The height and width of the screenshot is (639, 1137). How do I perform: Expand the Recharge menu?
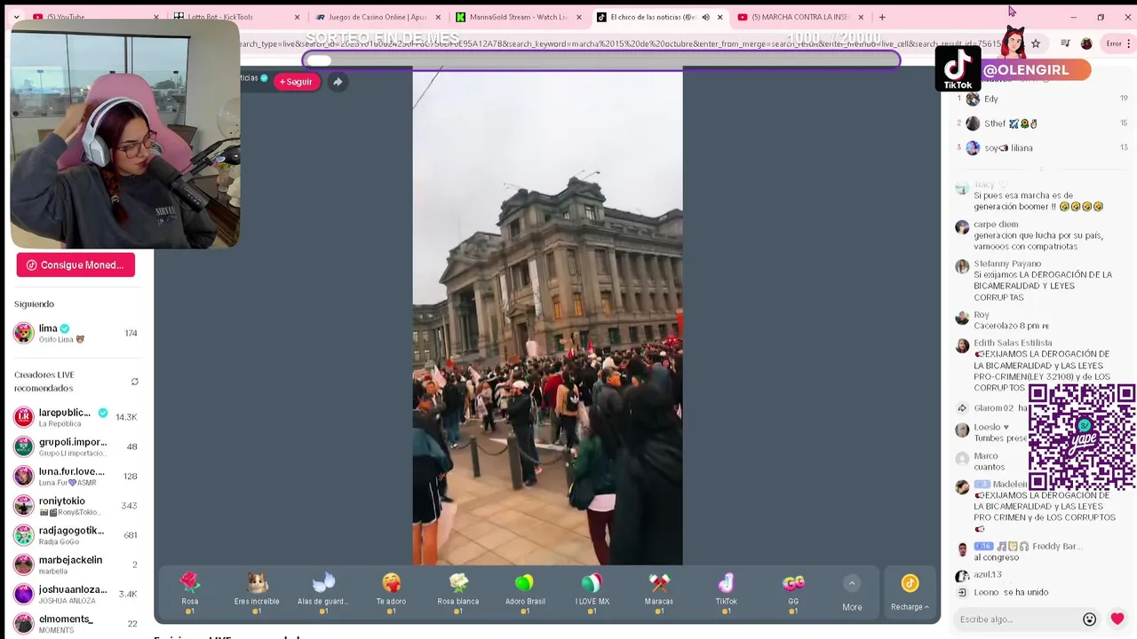click(910, 593)
